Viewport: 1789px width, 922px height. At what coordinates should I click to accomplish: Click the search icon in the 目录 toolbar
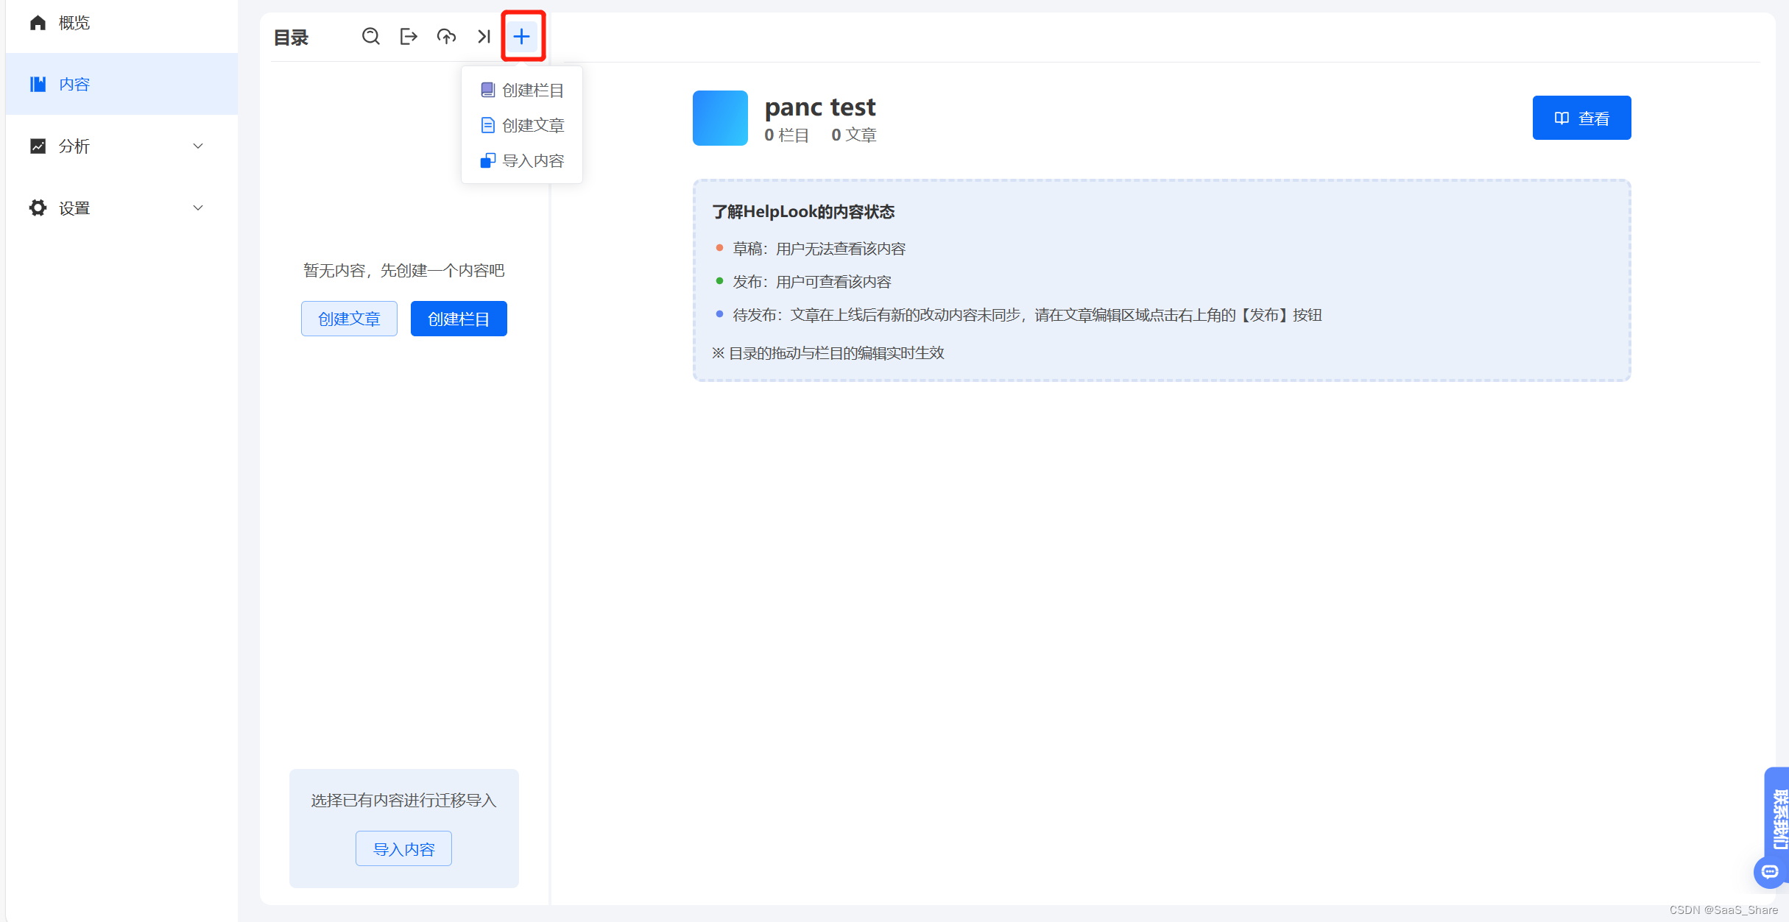[x=370, y=36]
